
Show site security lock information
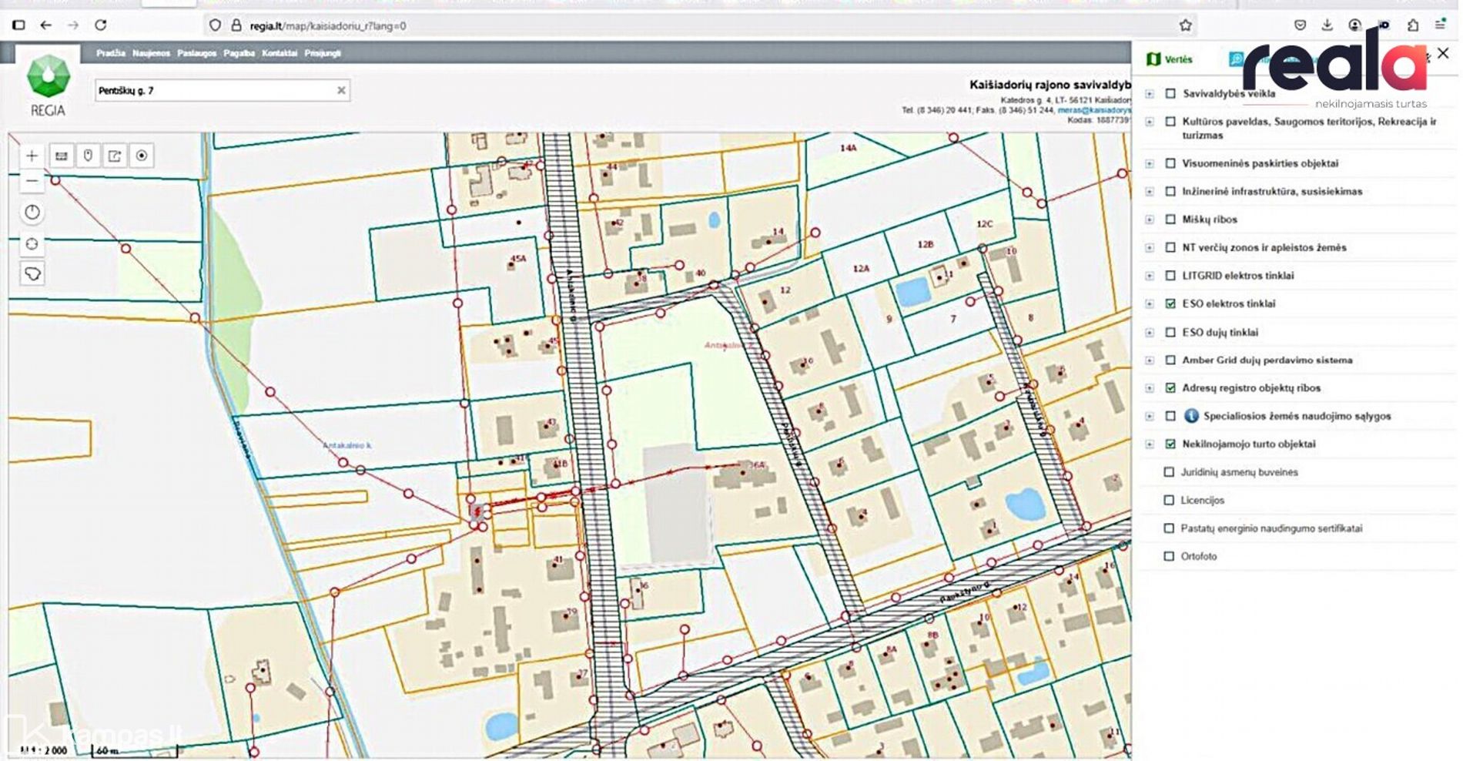[236, 25]
